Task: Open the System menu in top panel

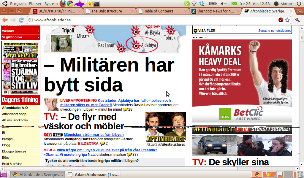Action: click(x=51, y=4)
